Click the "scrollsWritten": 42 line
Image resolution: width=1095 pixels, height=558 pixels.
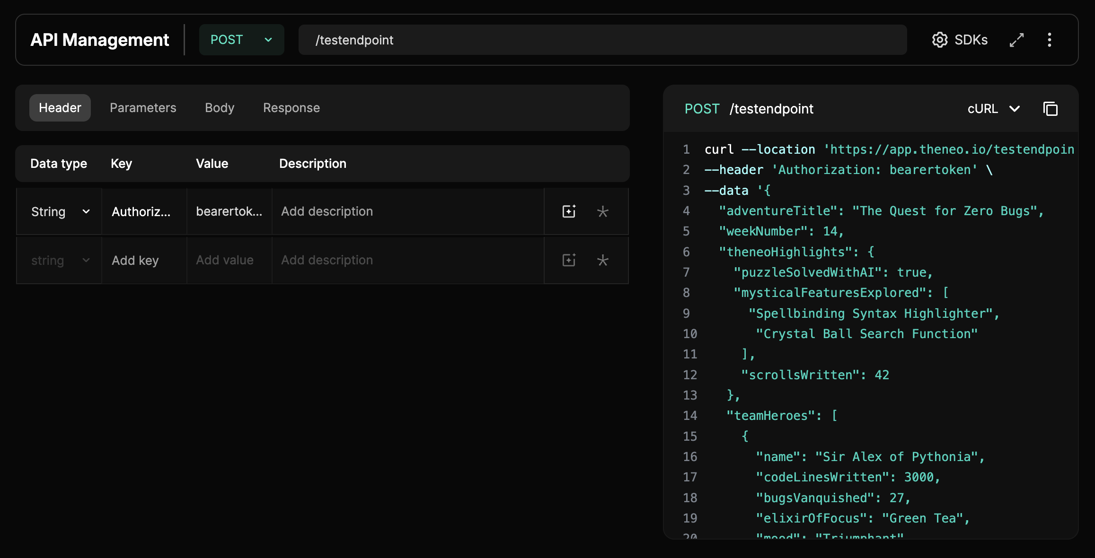click(815, 375)
